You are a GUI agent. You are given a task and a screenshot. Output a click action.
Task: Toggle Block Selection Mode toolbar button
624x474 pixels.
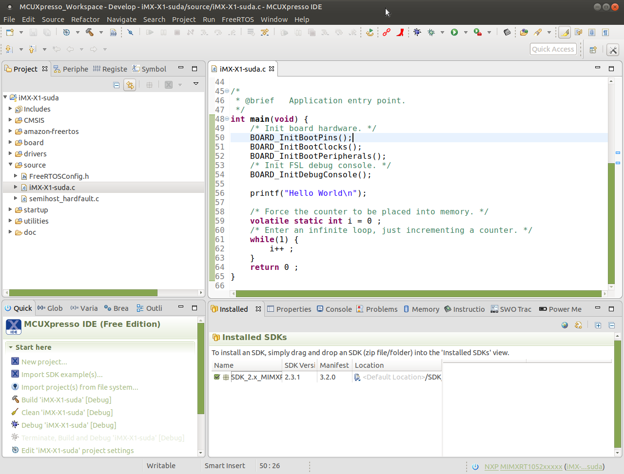tap(592, 32)
